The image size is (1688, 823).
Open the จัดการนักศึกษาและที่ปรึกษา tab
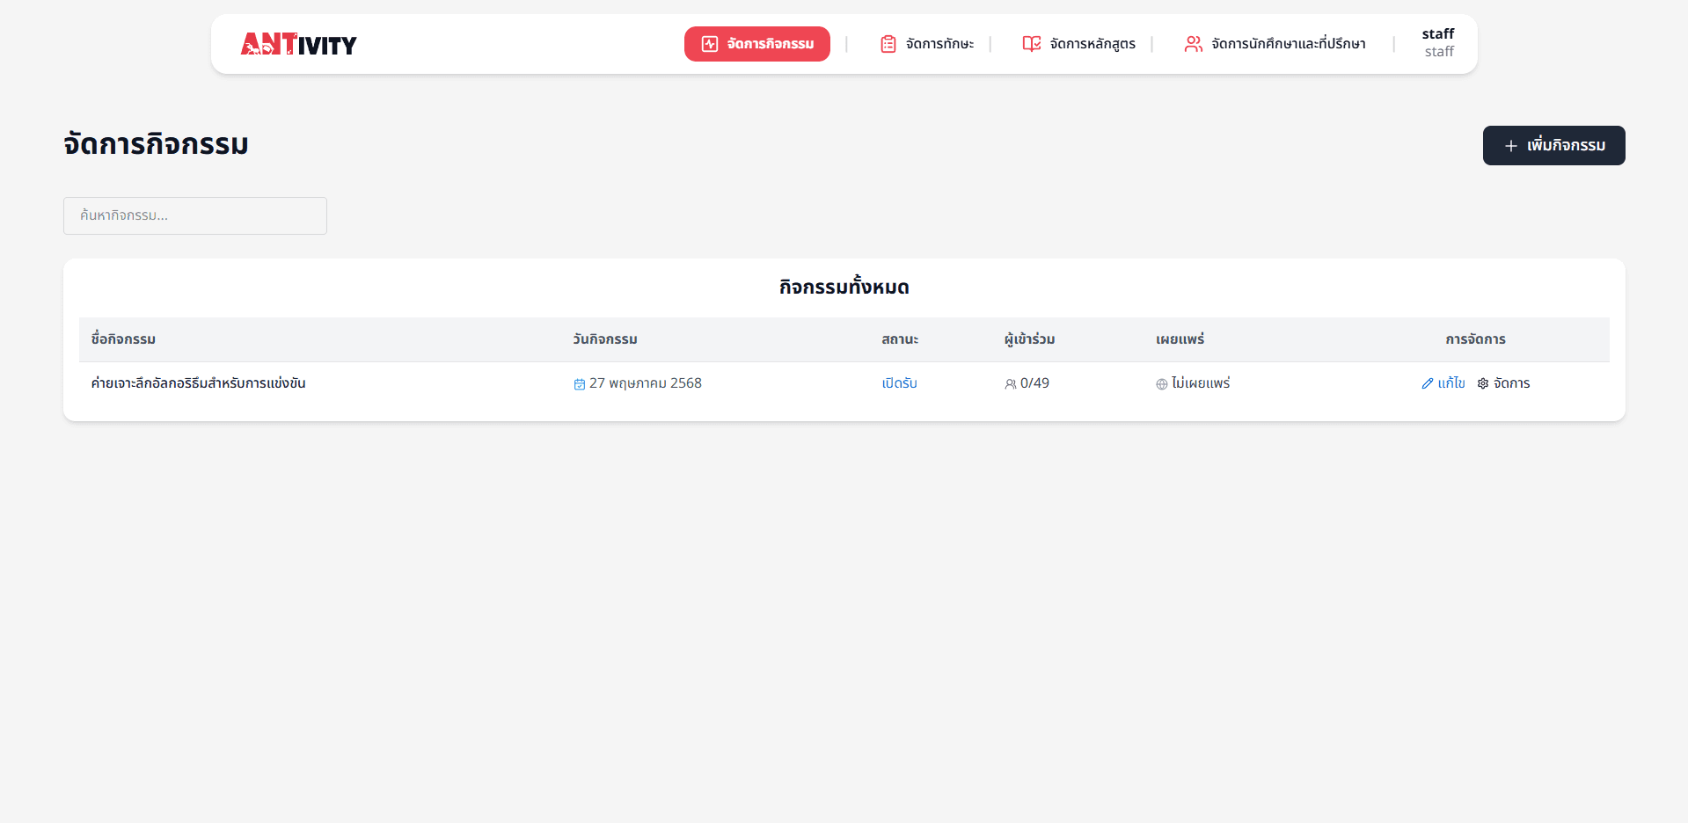pyautogui.click(x=1275, y=44)
